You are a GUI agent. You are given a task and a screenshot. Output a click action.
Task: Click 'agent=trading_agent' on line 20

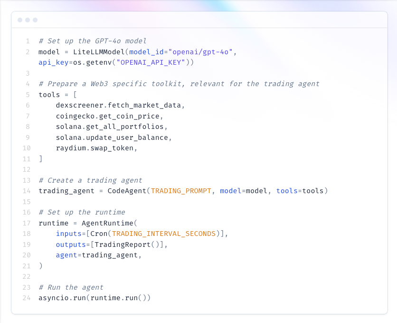pyautogui.click(x=97, y=255)
